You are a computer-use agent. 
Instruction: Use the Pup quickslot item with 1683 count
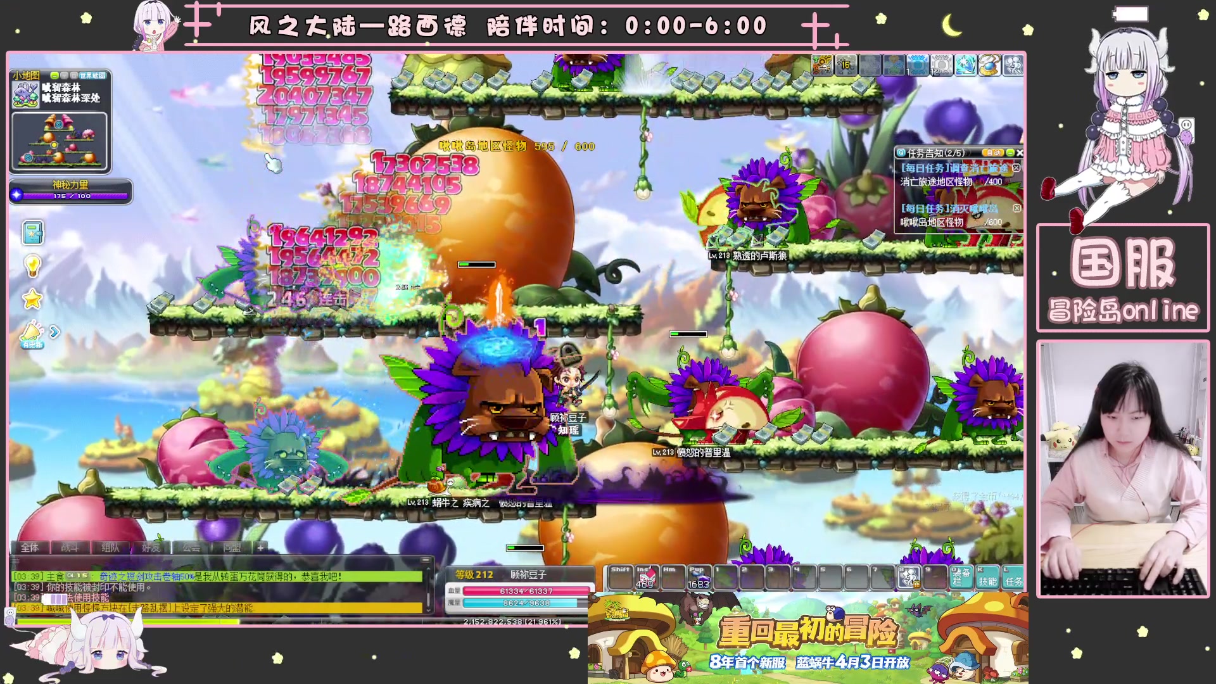[x=699, y=577]
